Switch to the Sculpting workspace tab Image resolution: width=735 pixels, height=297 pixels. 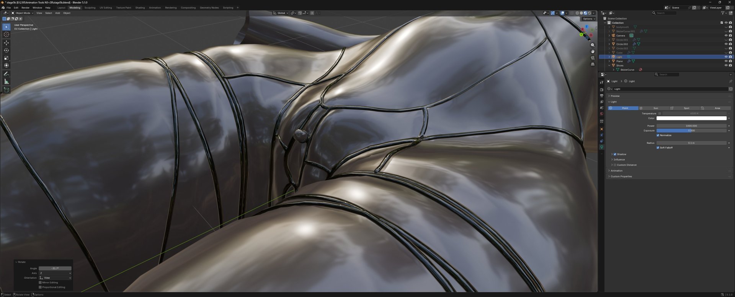click(x=90, y=8)
